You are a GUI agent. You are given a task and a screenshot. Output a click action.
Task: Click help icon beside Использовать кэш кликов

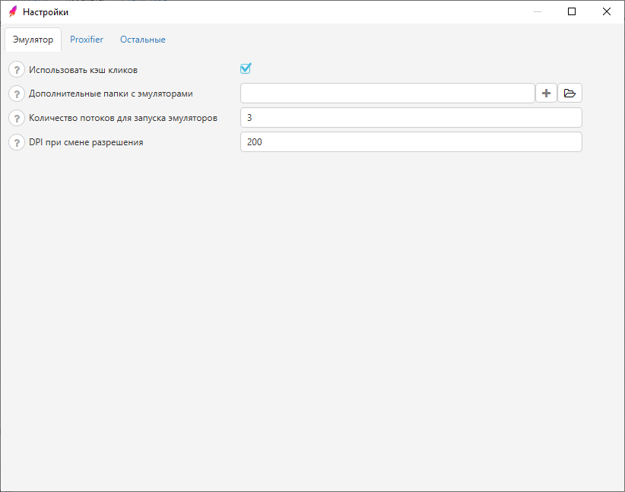click(17, 70)
